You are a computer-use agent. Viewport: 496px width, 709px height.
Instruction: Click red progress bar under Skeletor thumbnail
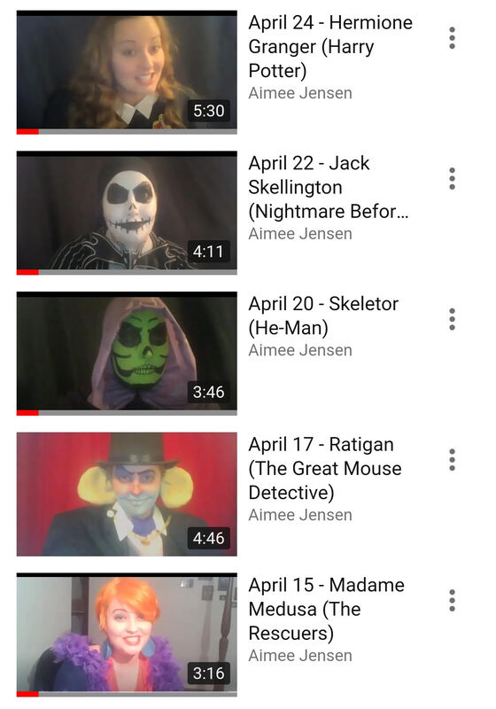tap(27, 413)
